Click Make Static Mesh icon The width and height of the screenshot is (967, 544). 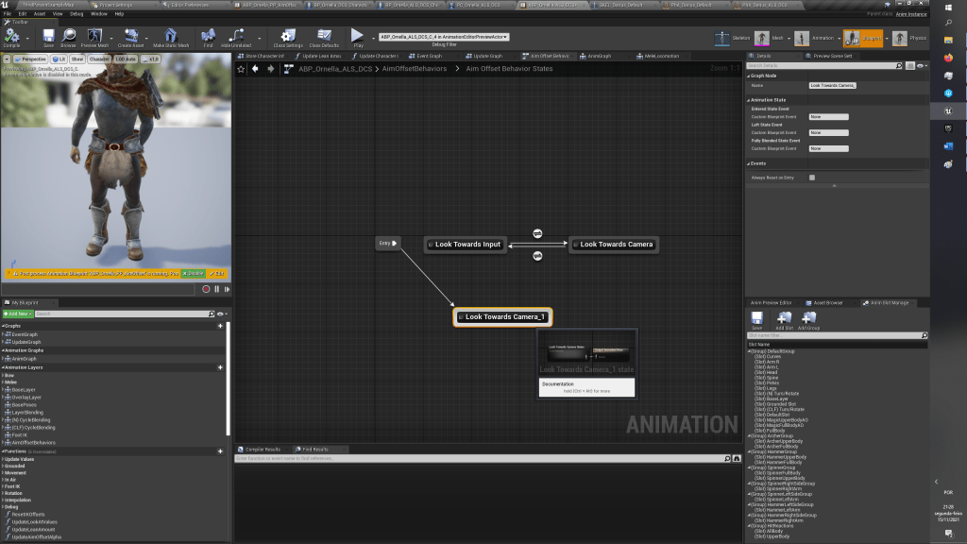point(171,37)
